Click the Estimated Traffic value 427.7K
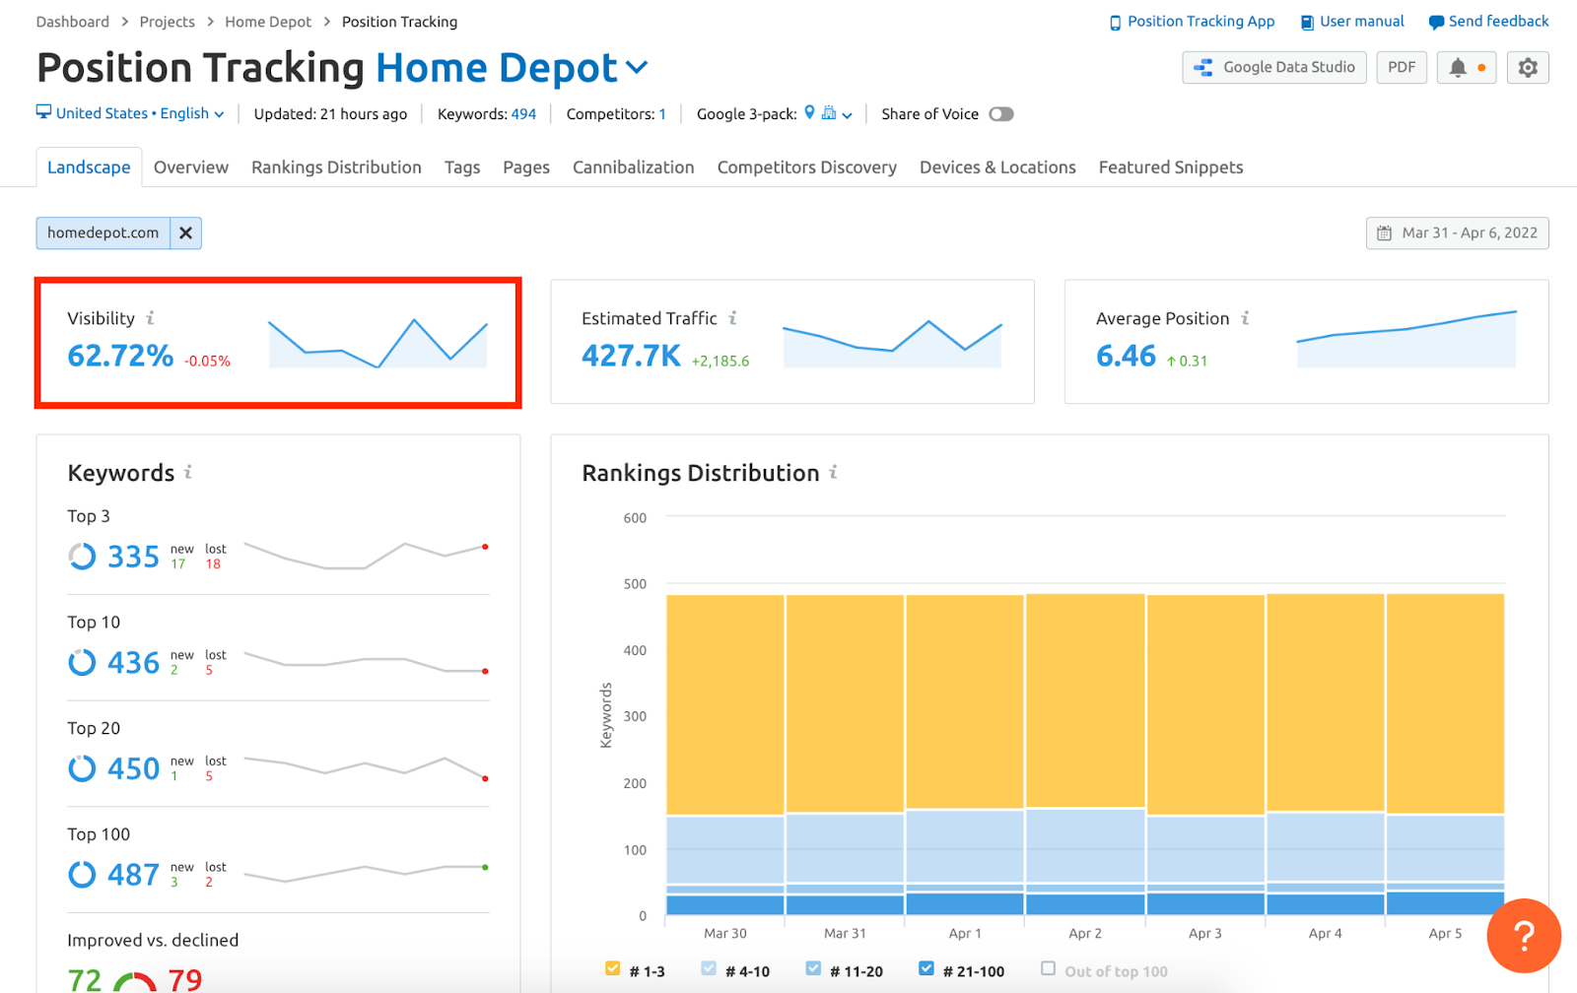The height and width of the screenshot is (993, 1577). point(631,356)
